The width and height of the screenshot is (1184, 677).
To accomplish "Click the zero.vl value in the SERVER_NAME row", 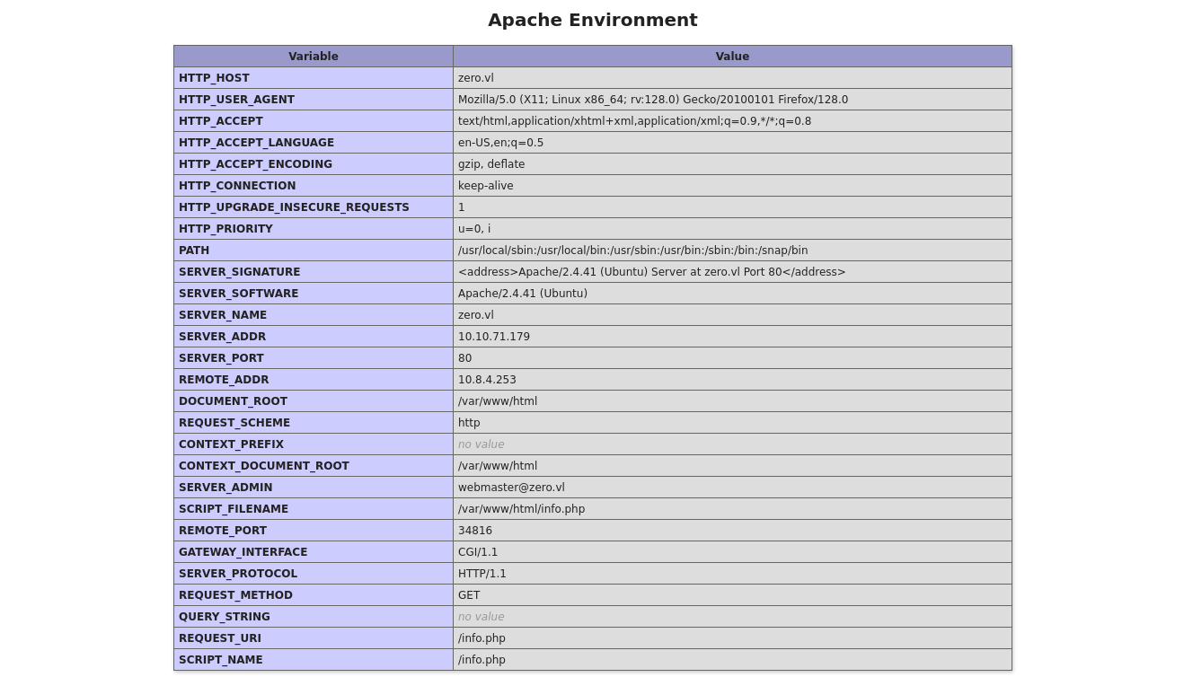I will (x=476, y=315).
